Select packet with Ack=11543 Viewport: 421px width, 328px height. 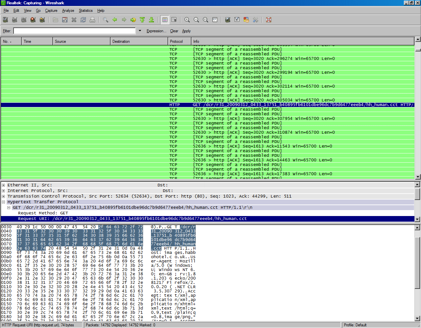208,146
